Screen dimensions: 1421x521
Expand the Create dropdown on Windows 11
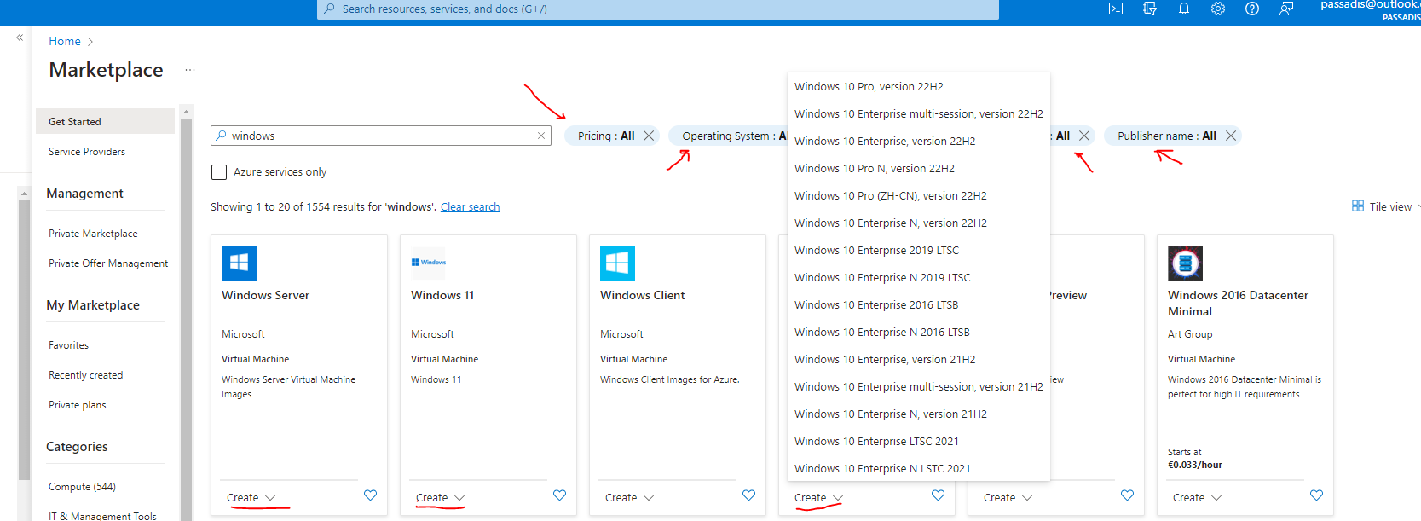[x=441, y=498]
